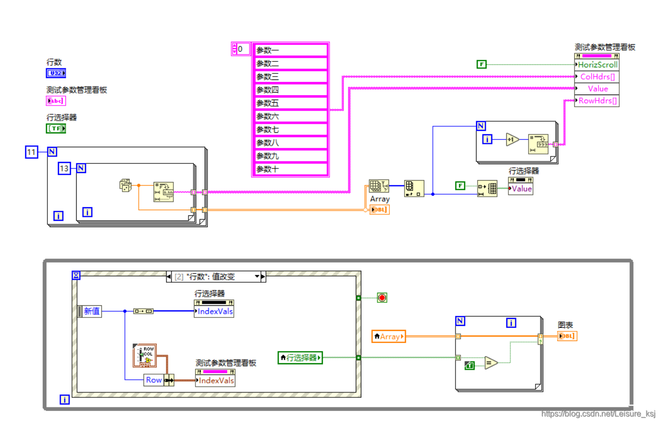This screenshot has width=660, height=423.
Task: Click the numeric constant 11
Action: click(x=32, y=151)
